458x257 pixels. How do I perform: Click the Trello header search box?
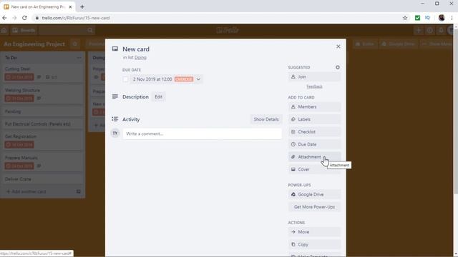(x=67, y=30)
